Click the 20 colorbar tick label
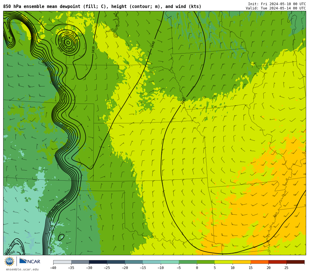This screenshot has width=309, height=273. coord(269,268)
